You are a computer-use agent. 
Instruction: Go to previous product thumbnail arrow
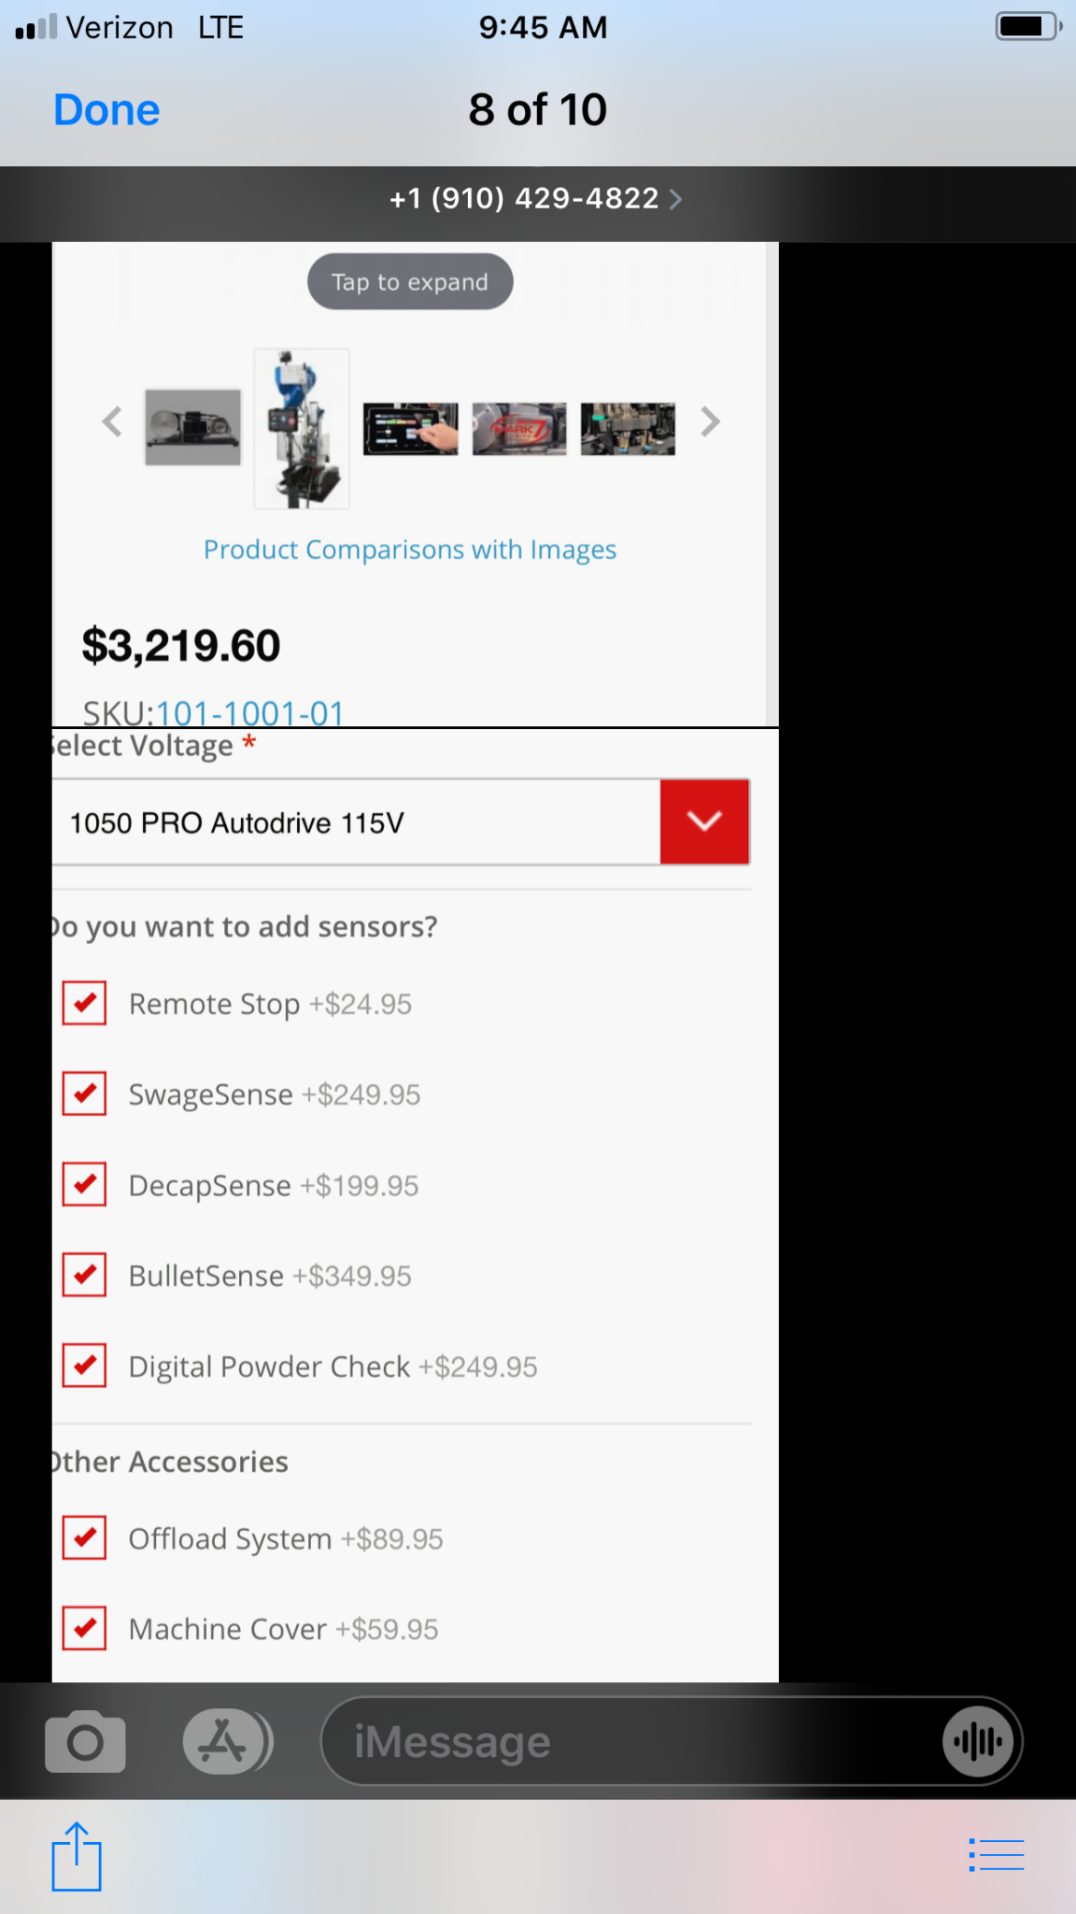pos(112,422)
